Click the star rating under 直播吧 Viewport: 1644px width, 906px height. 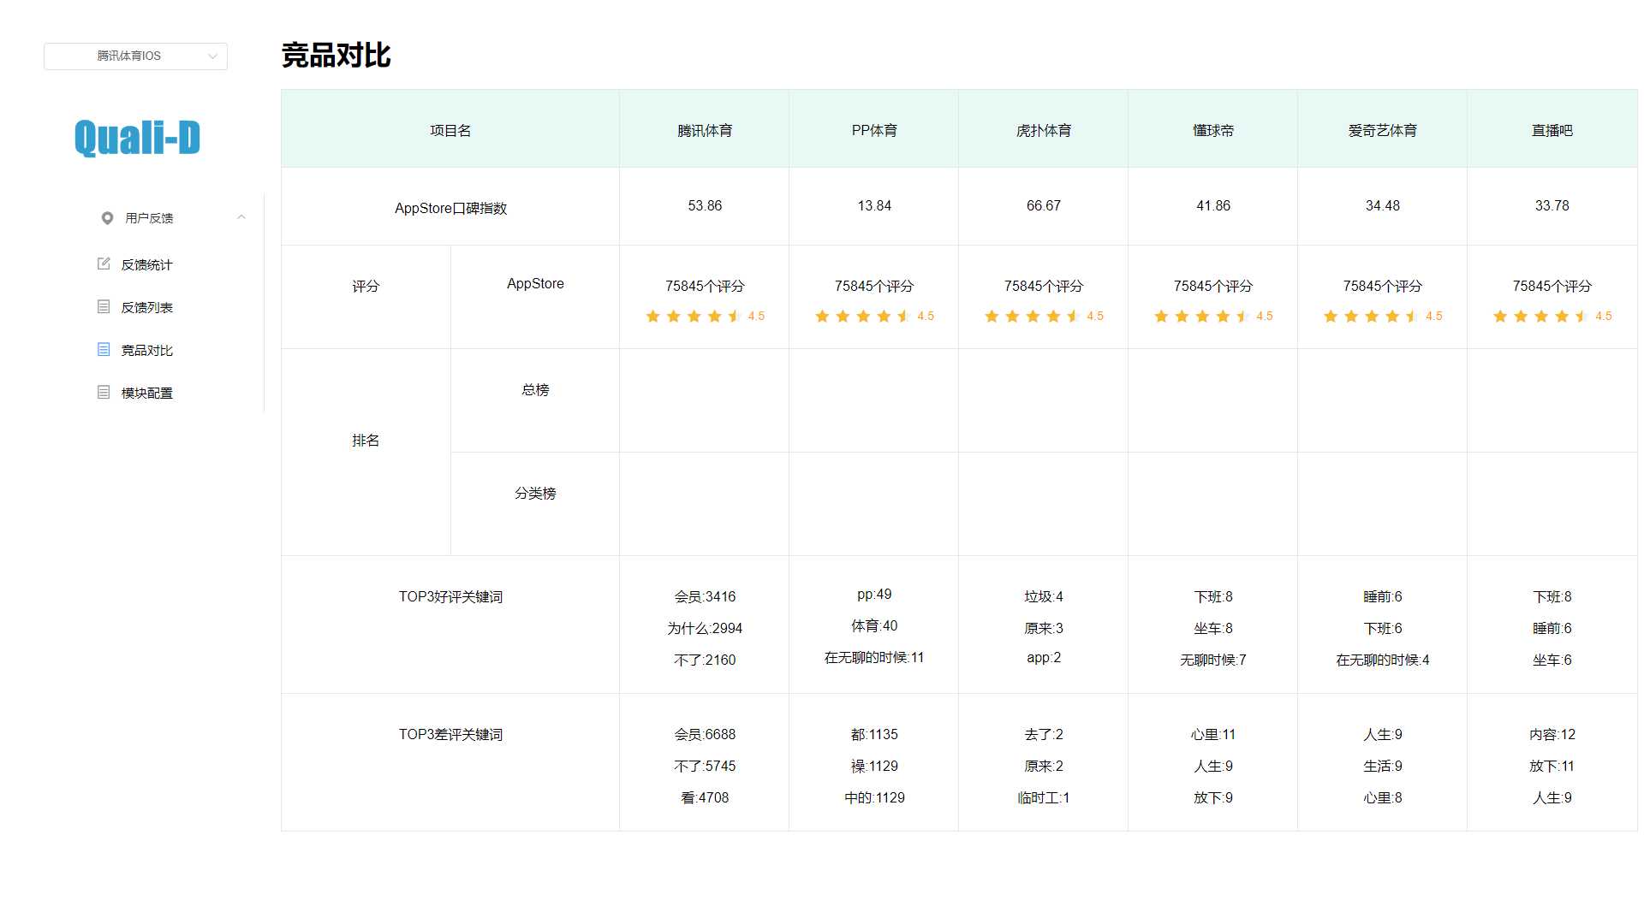1541,317
